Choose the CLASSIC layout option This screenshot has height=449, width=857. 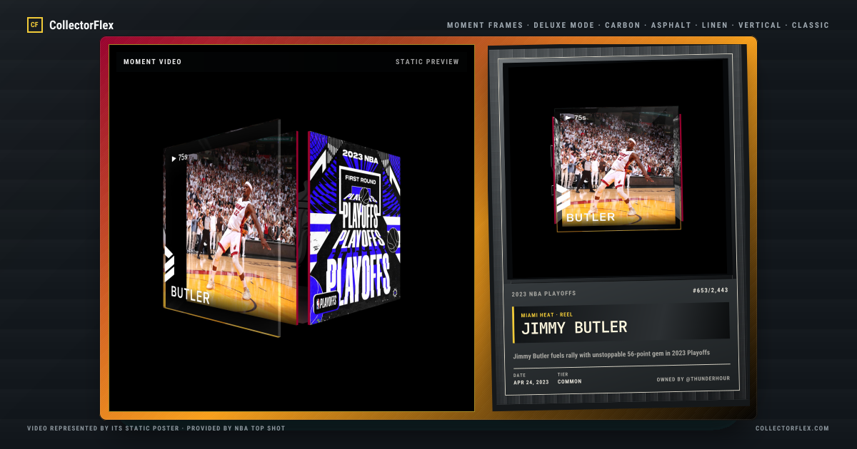click(x=811, y=25)
